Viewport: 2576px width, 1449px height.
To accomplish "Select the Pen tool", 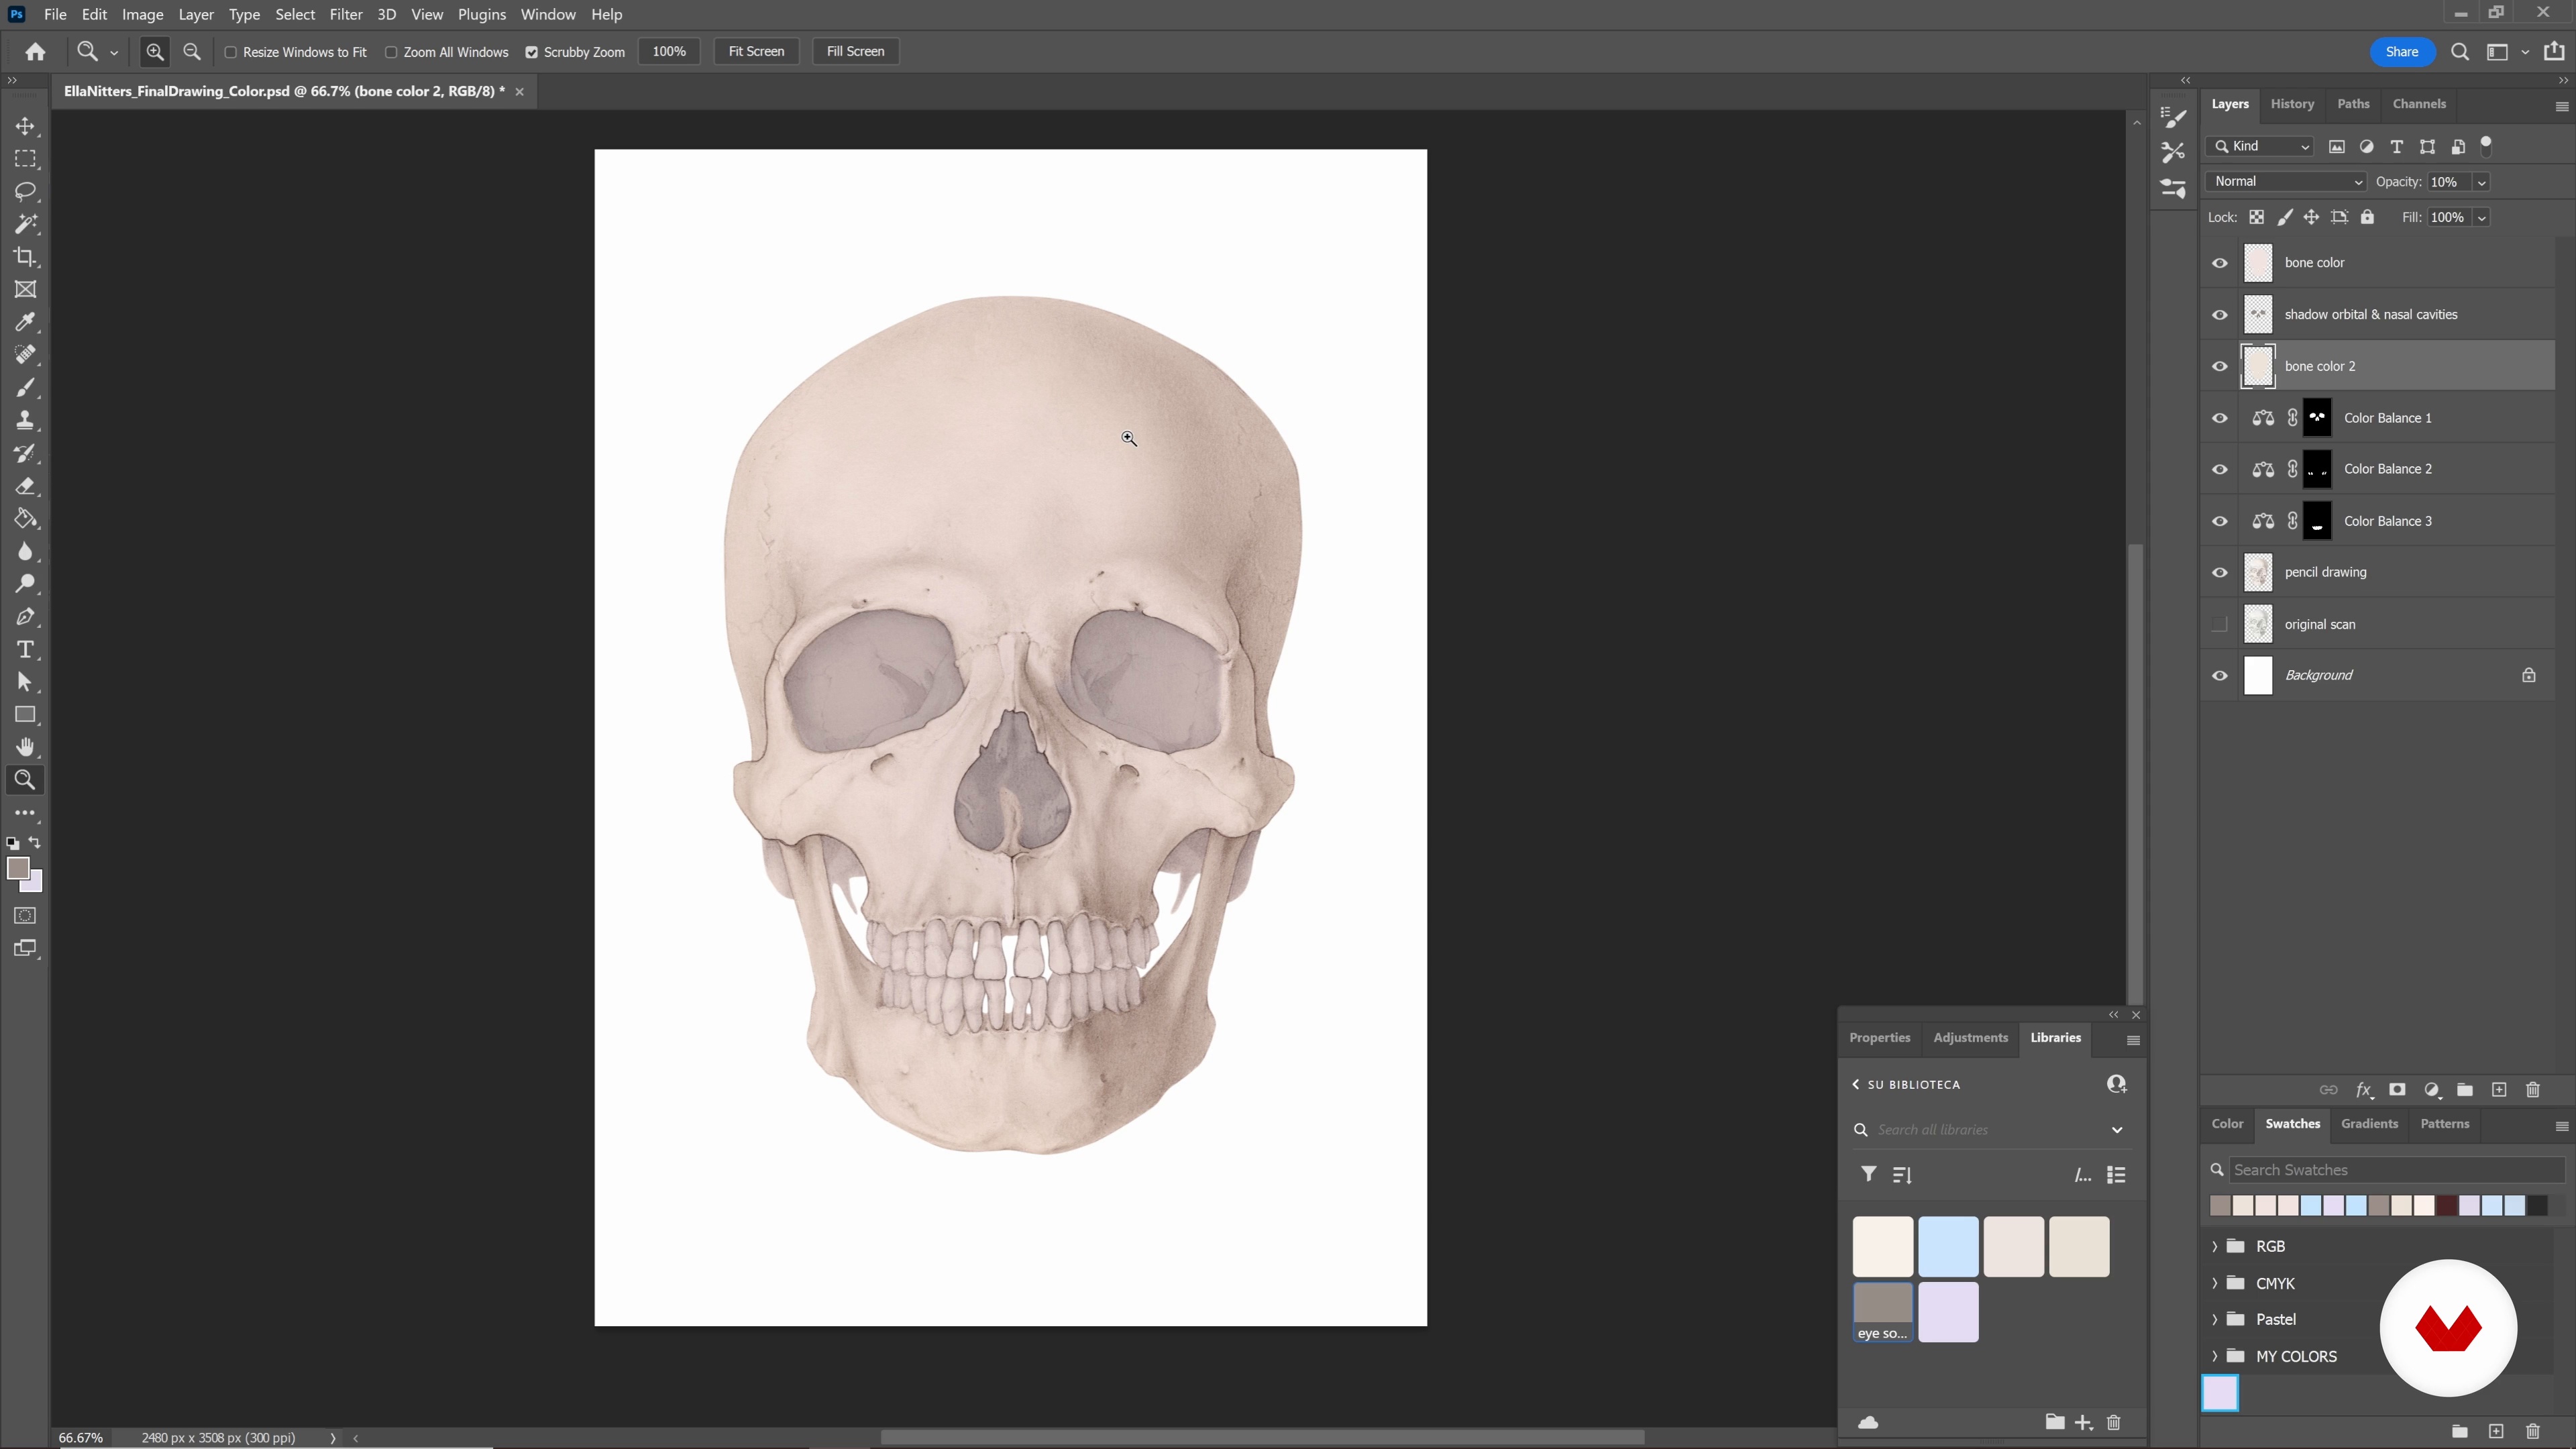I will (x=25, y=616).
